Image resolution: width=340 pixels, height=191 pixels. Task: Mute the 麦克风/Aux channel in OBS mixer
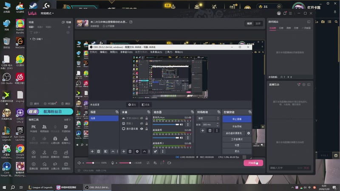tap(181, 124)
